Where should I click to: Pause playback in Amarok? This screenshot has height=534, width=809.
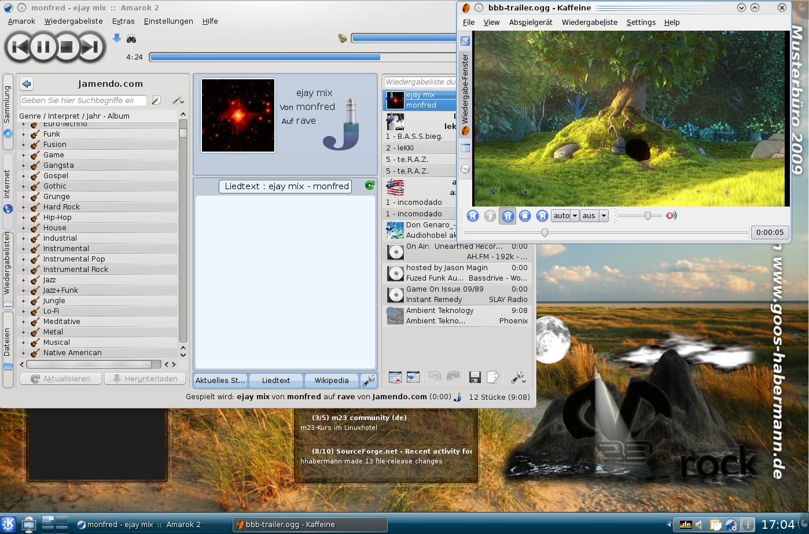[43, 47]
